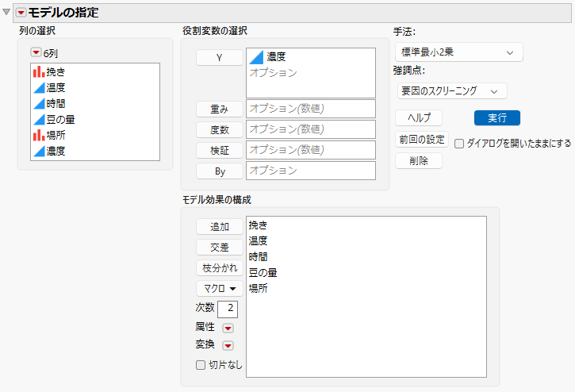The image size is (575, 392).
Task: Enable ダイアログを開いたままにする checkbox
Action: tap(459, 144)
